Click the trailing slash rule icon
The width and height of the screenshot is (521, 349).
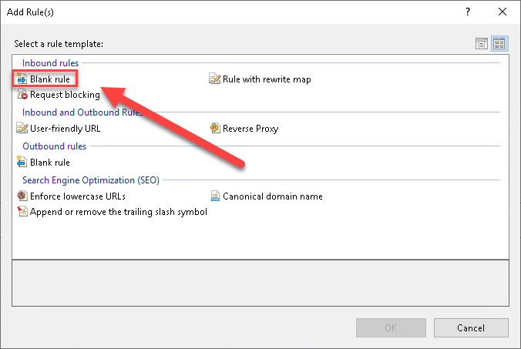pyautogui.click(x=22, y=212)
